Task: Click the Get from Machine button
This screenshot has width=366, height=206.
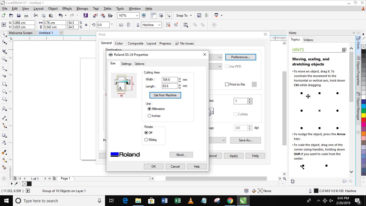Action: [x=165, y=95]
